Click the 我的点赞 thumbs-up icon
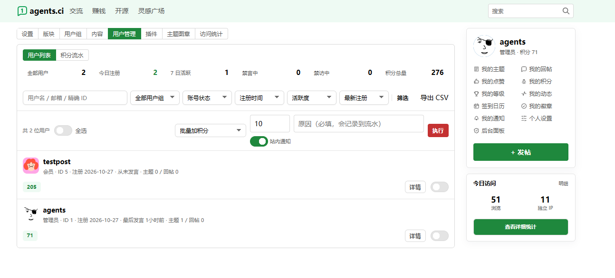This screenshot has height=278, width=615. (x=477, y=82)
